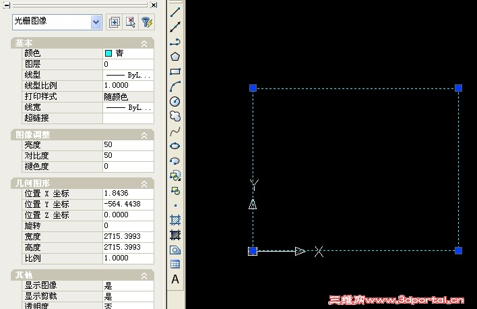This screenshot has width=477, height=309.
Task: Select the Revision Cloud tool
Action: 175,116
